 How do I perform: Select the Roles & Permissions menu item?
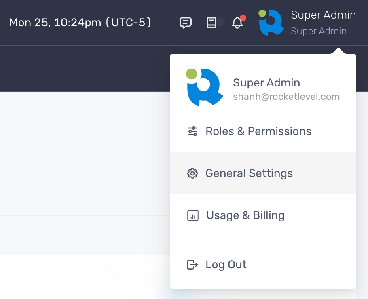pyautogui.click(x=258, y=131)
